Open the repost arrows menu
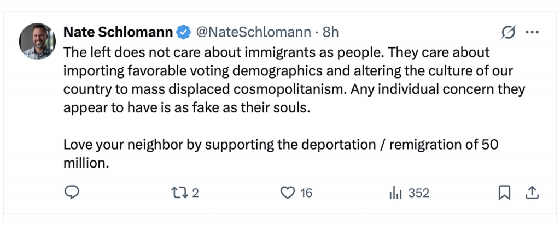This screenshot has width=560, height=233. click(179, 192)
